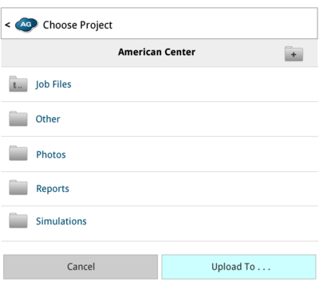Tap the Simulations folder icon
Viewport: 319px width, 297px height.
(18, 221)
